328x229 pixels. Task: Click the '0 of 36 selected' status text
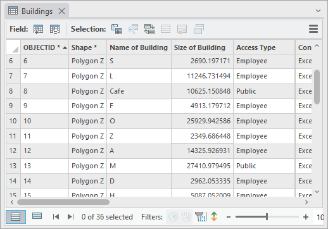pos(107,217)
